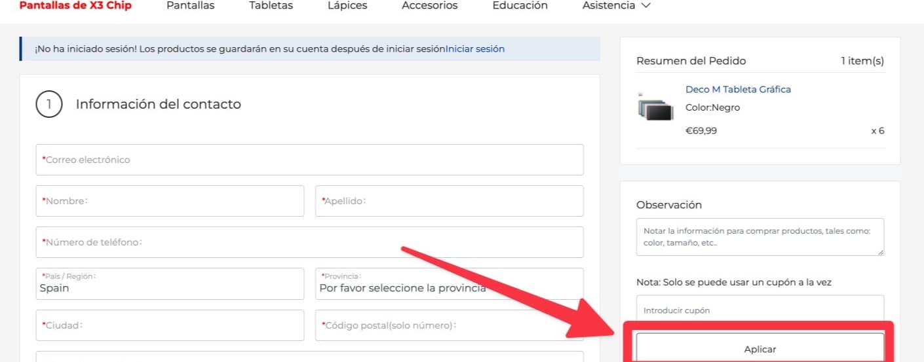Open Deco M Tableta Gráfica product link
This screenshot has height=362, width=924.
[x=738, y=90]
